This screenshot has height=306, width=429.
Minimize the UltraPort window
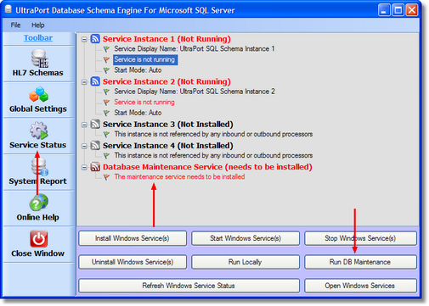point(384,10)
